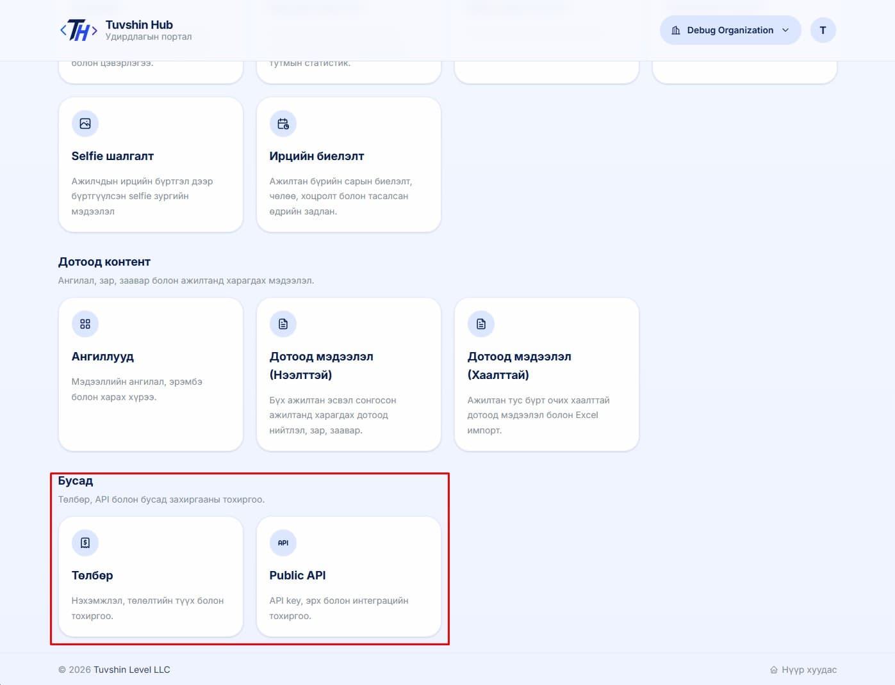Image resolution: width=895 pixels, height=685 pixels.
Task: Click the Дотоод мэдээлэл (Хаалттай) document icon
Action: (481, 324)
